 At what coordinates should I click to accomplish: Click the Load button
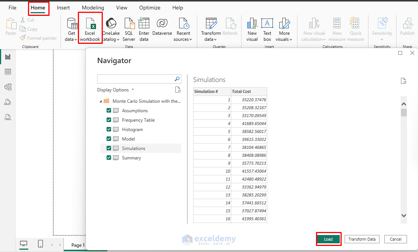coord(328,239)
